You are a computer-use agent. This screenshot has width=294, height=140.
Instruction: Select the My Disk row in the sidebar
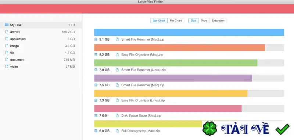[41, 25]
